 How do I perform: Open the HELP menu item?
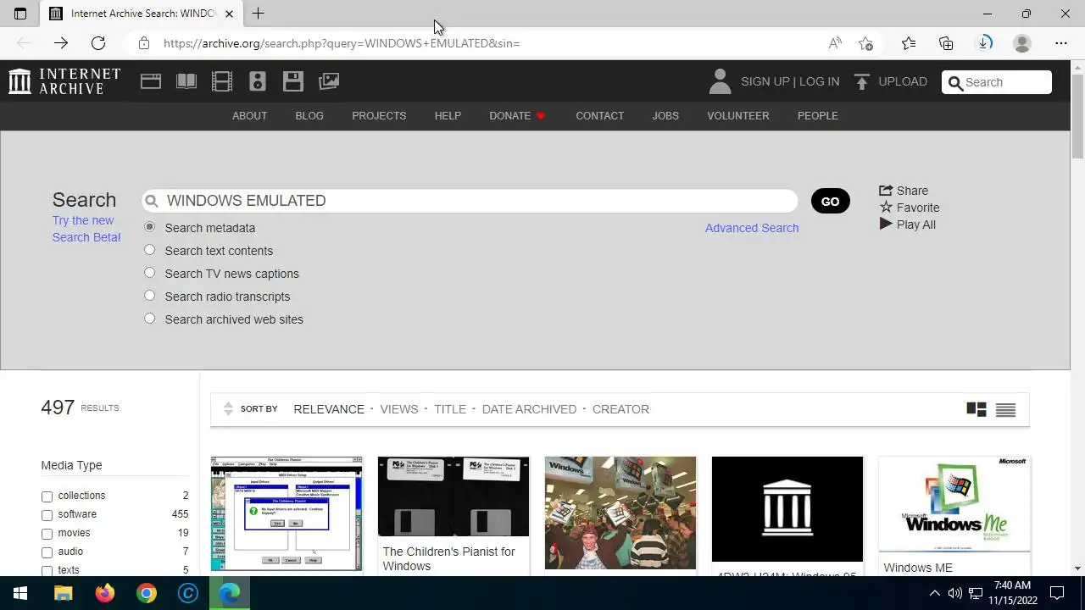(448, 115)
